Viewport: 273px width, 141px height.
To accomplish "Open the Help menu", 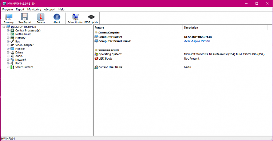I will (61, 9).
